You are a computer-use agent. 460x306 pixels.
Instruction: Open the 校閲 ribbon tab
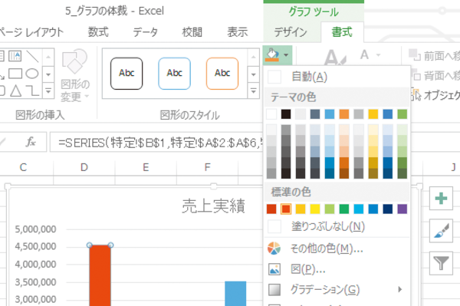coord(192,32)
